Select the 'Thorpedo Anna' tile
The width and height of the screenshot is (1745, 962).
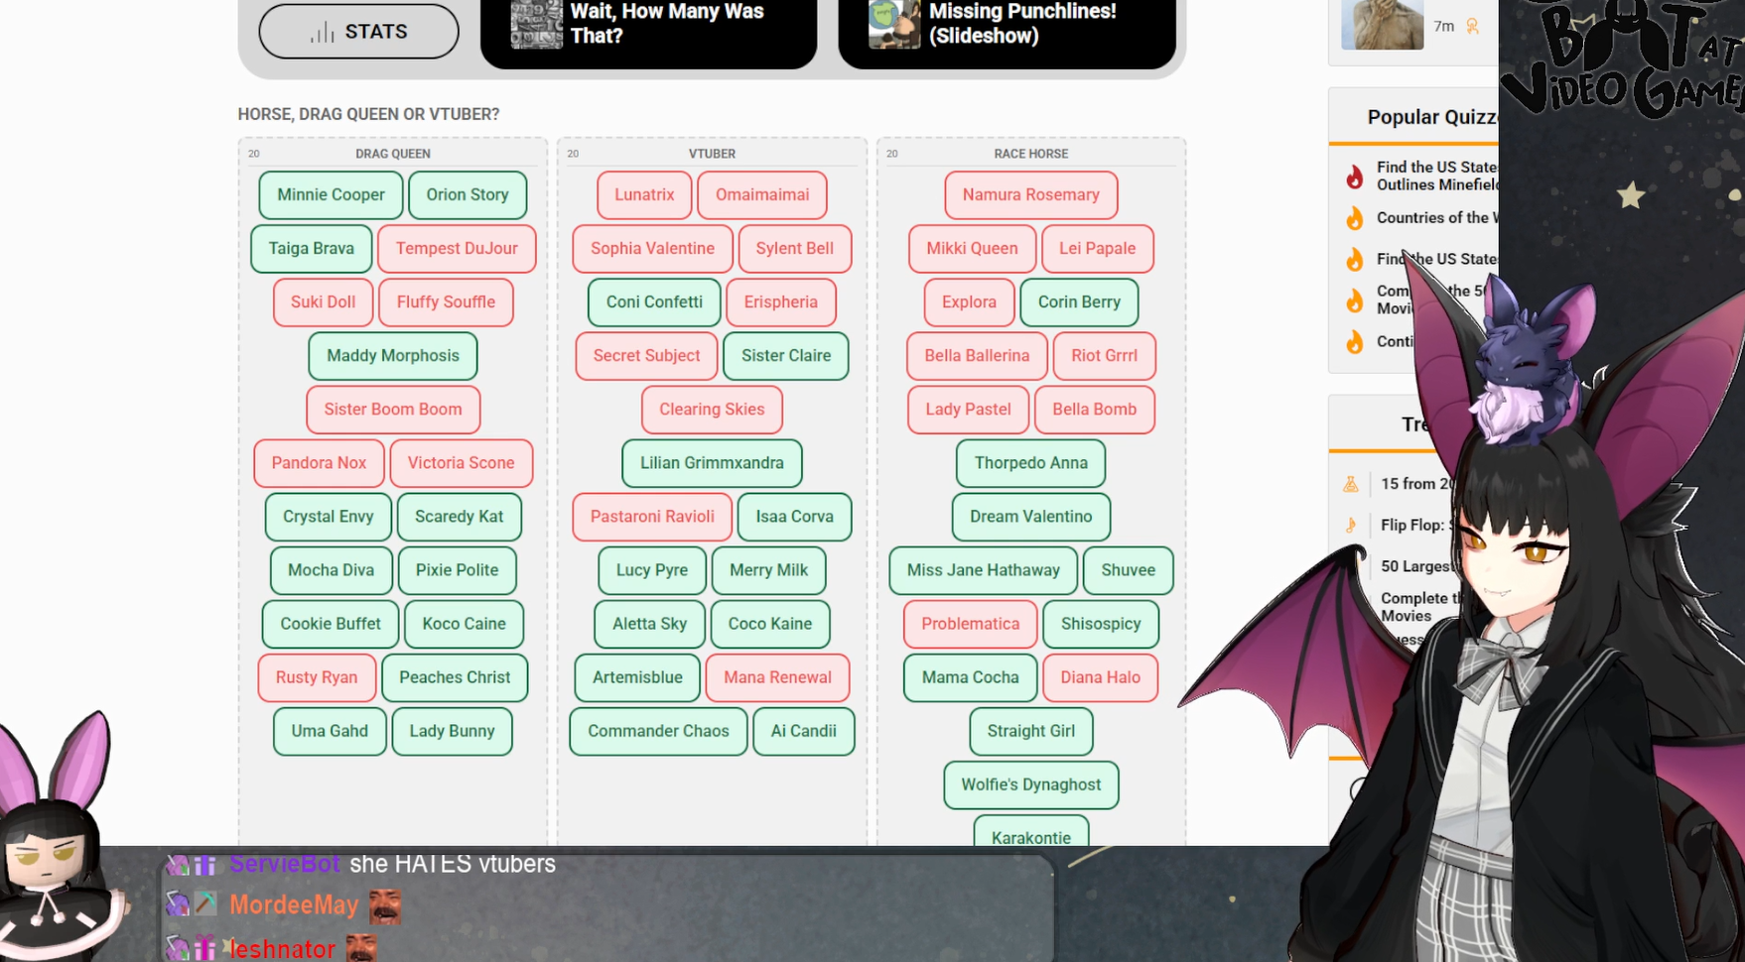[1030, 463]
